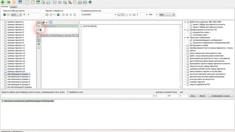
Task: Enable 'добавлять нули' checkbox
Action: tap(68, 92)
